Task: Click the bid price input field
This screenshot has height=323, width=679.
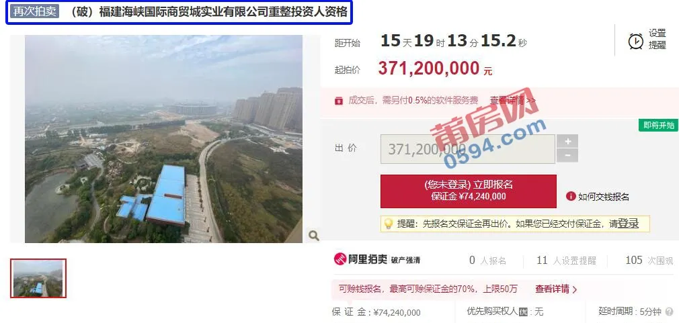Action: pos(468,149)
